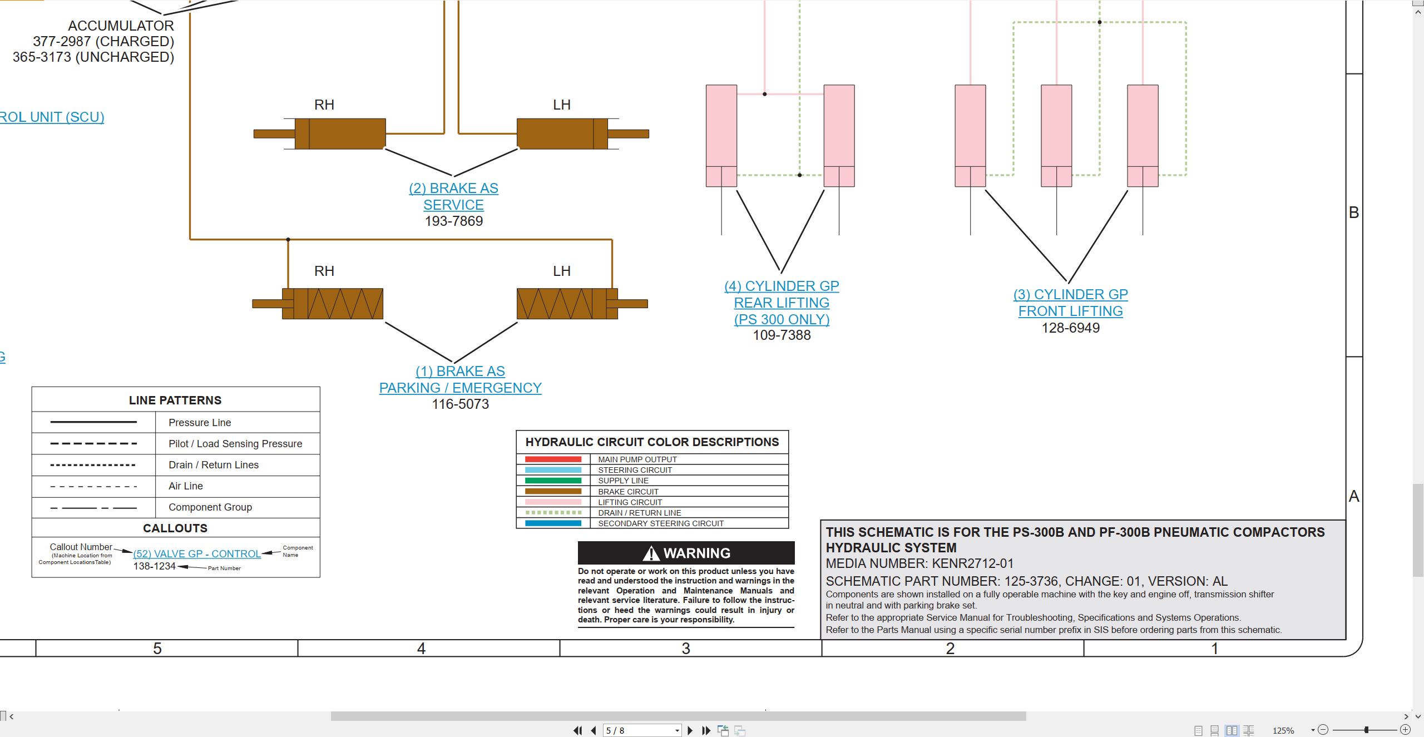1424x737 pixels.
Task: Click the Component Group row text
Action: tap(210, 507)
